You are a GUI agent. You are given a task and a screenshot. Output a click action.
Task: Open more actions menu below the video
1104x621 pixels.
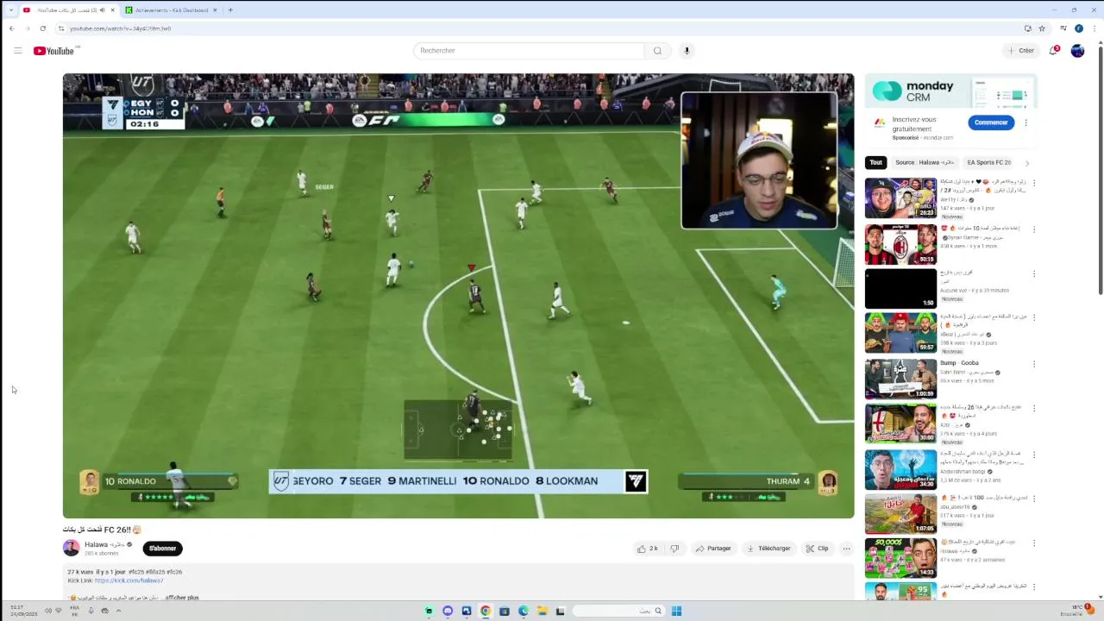pyautogui.click(x=846, y=549)
